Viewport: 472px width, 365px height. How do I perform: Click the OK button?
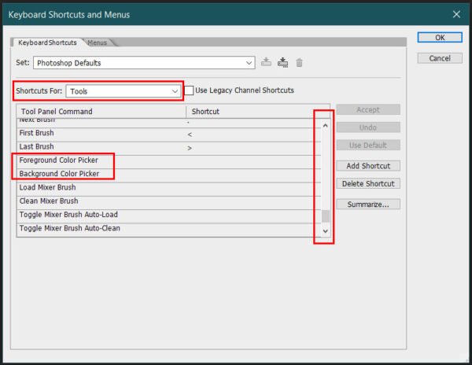(440, 38)
